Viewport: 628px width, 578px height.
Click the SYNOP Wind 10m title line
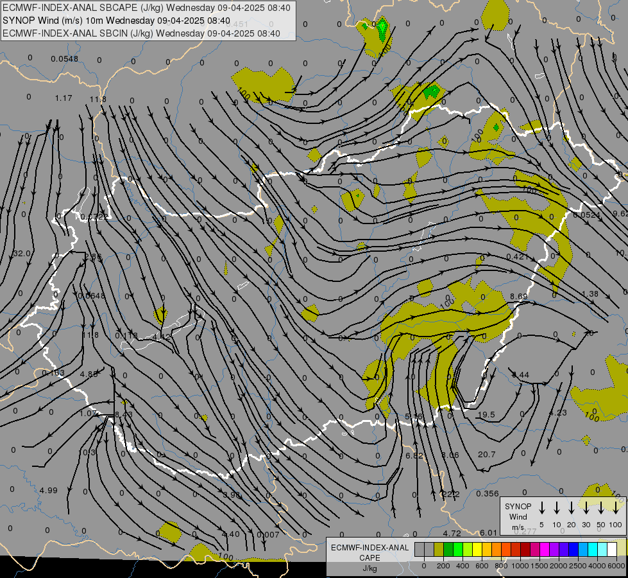pyautogui.click(x=117, y=21)
